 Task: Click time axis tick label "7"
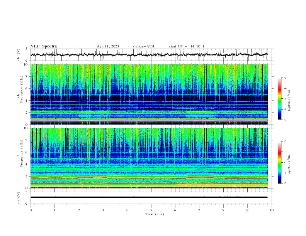tap(199, 210)
